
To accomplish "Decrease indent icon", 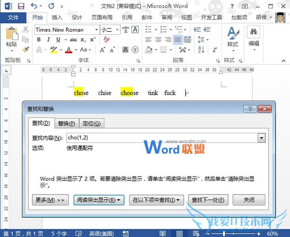I will [197, 29].
